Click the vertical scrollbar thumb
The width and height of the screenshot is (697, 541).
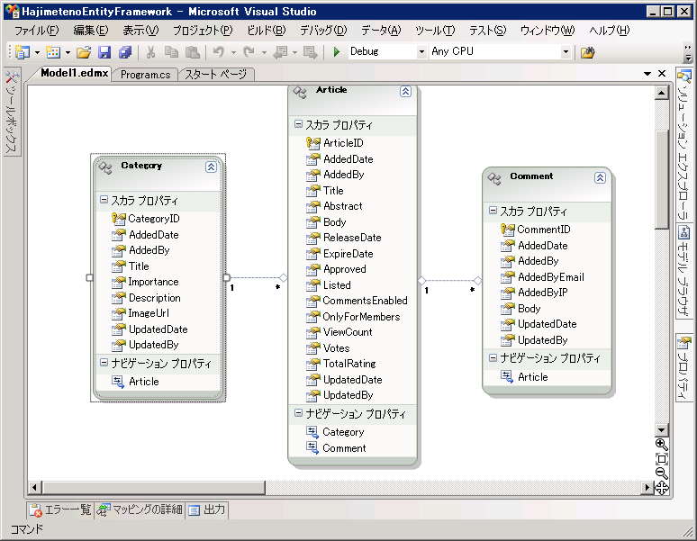662,179
